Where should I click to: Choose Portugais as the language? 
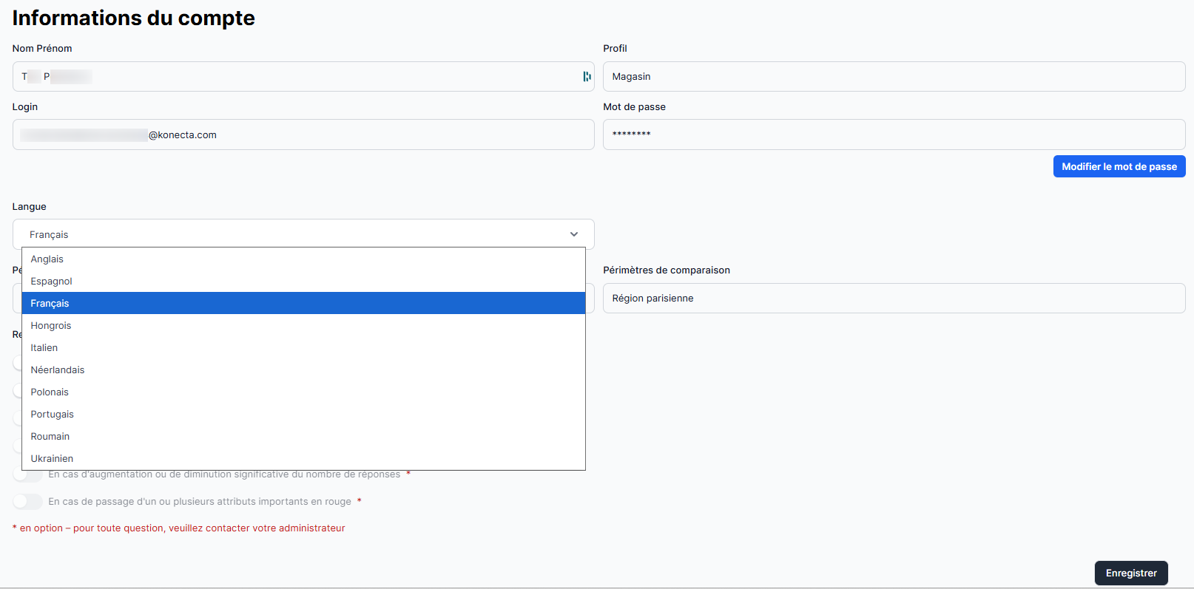coord(53,415)
